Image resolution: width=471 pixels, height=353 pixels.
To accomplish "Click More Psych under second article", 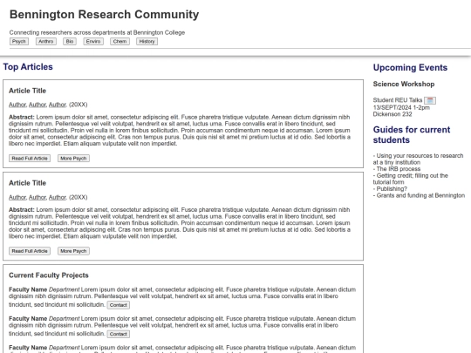I will [73, 251].
